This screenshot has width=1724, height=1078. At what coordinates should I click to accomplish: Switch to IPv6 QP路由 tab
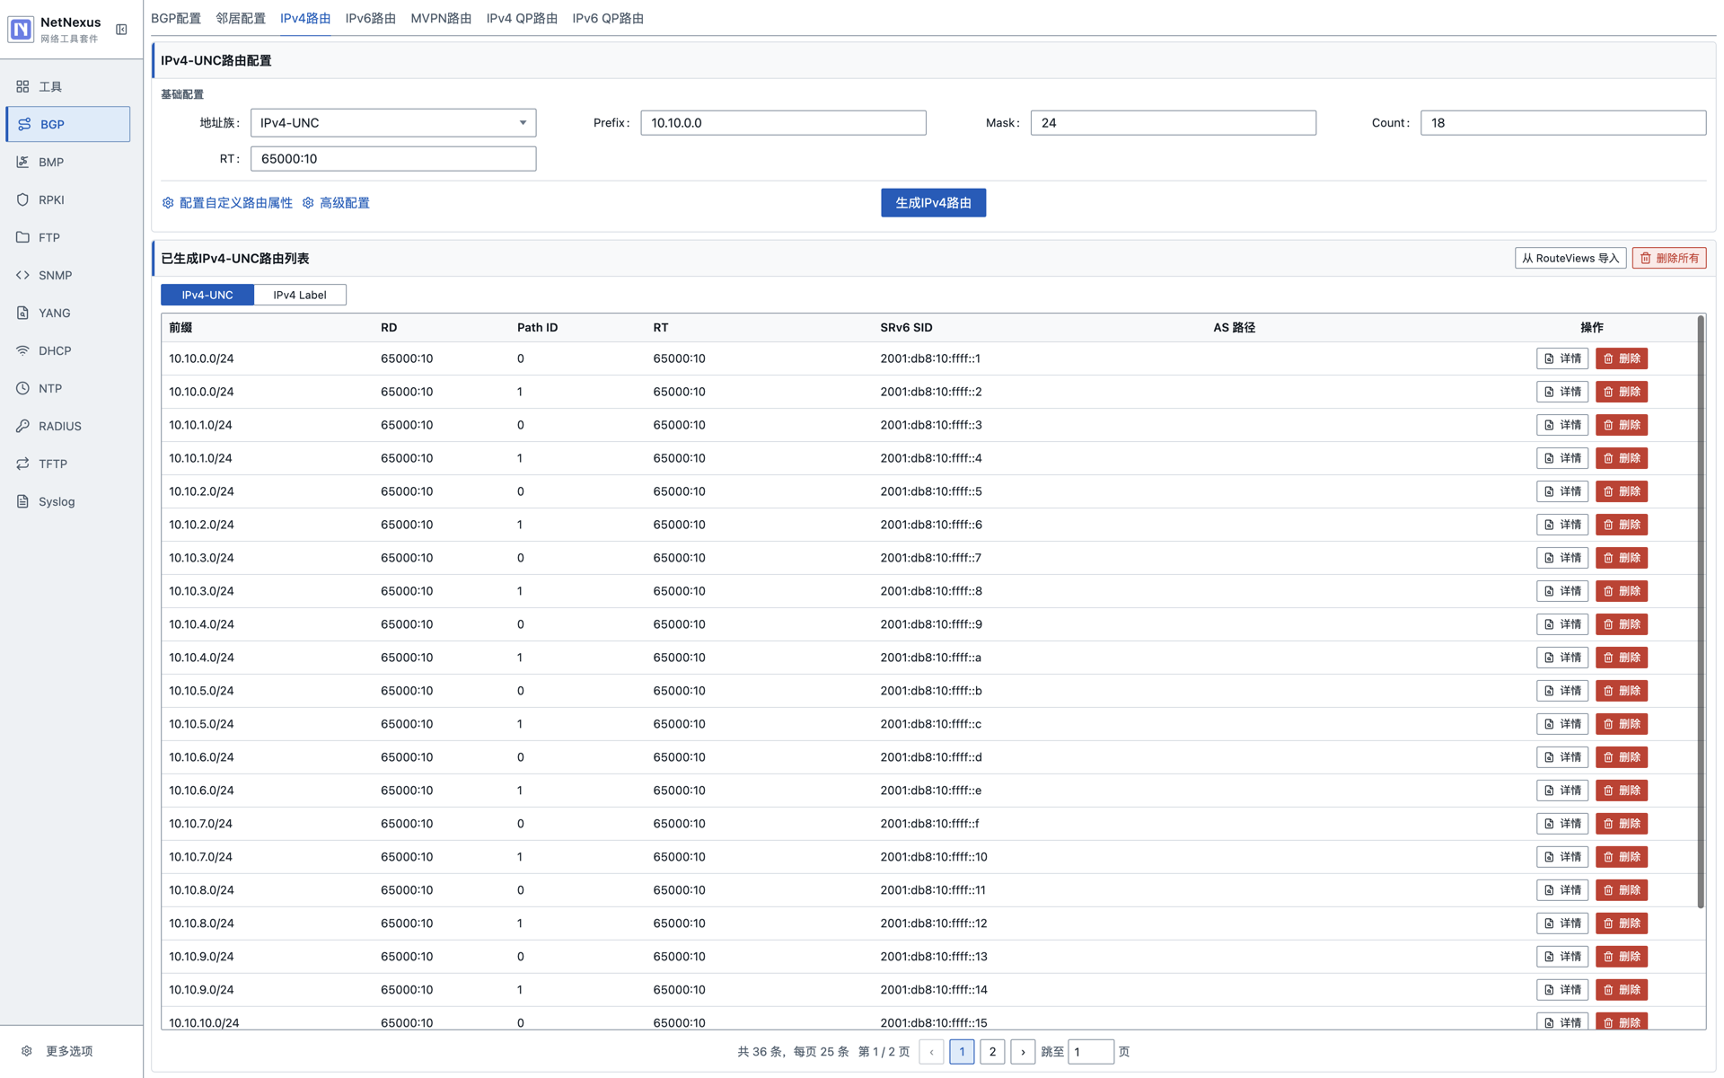608,18
